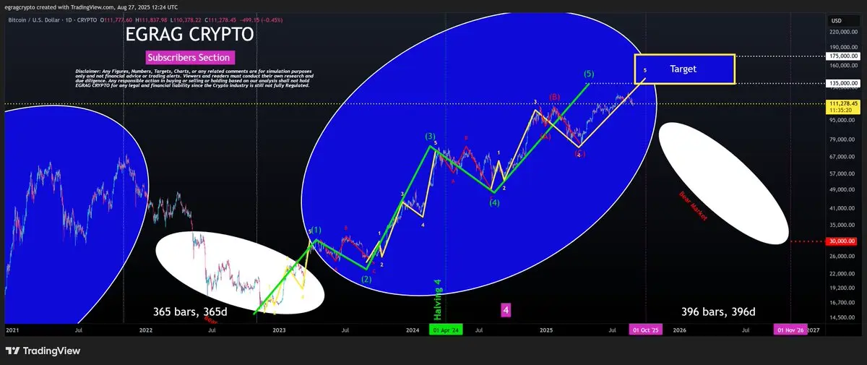Screen dimensions: 867x365
Task: Click the 19,200.00 price axis value
Action: (844, 288)
